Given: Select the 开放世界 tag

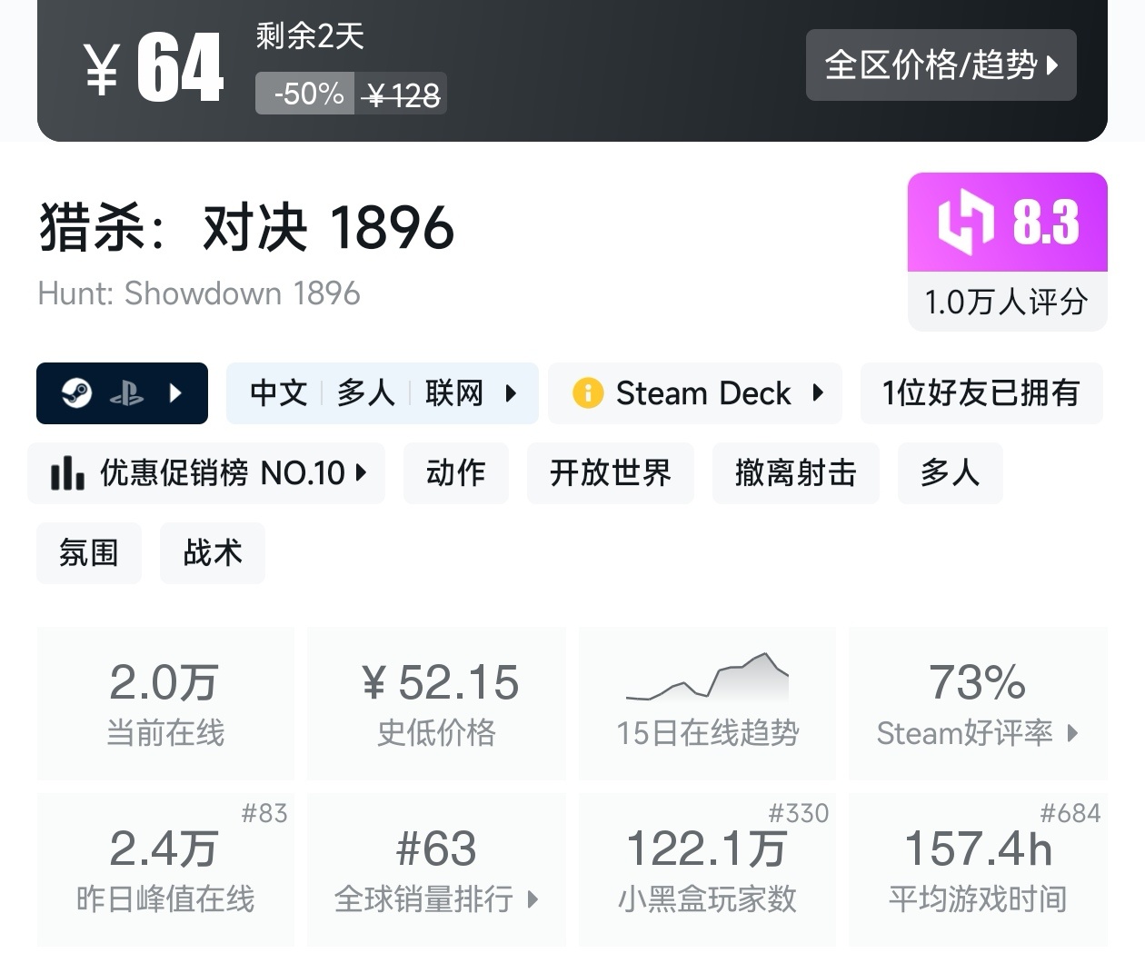Looking at the screenshot, I should [610, 473].
